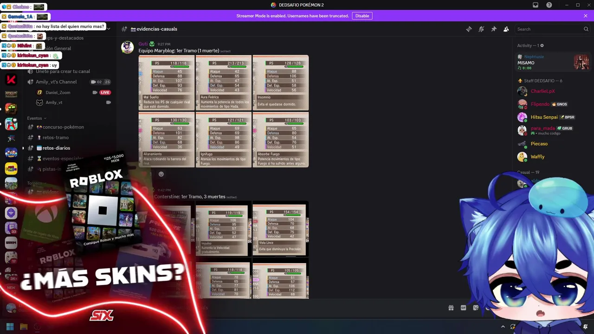Open the ROHIM server icon
Viewport: 594px width, 334px height.
click(11, 94)
